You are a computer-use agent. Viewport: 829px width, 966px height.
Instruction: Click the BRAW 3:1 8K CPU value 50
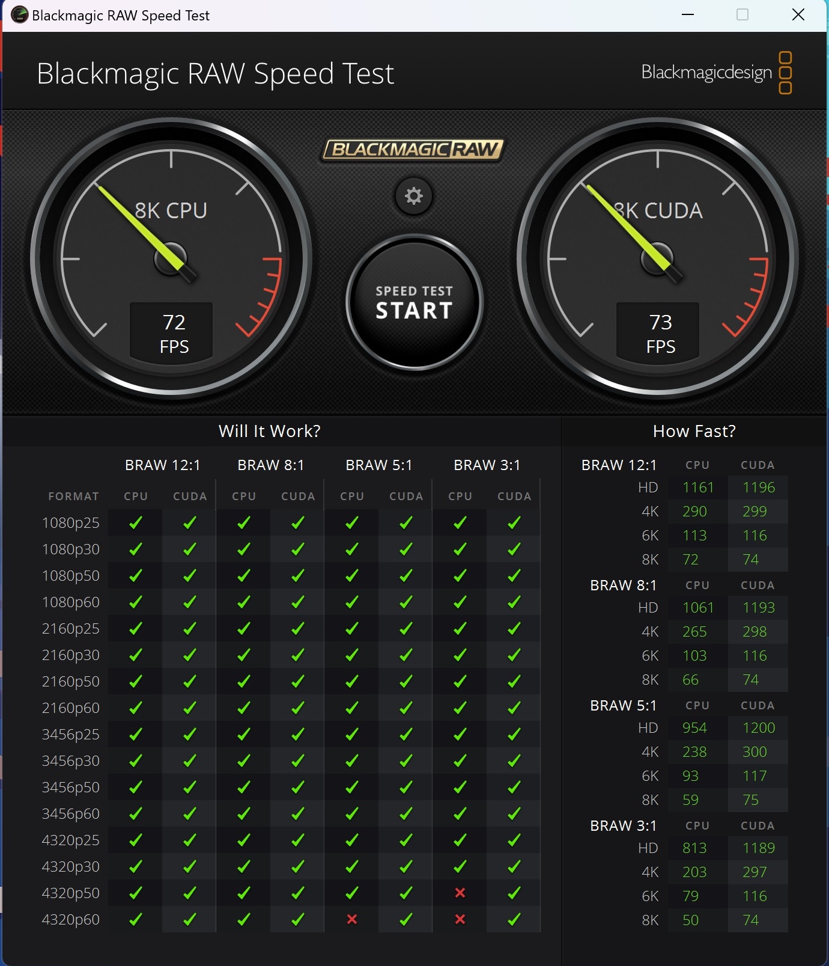690,920
